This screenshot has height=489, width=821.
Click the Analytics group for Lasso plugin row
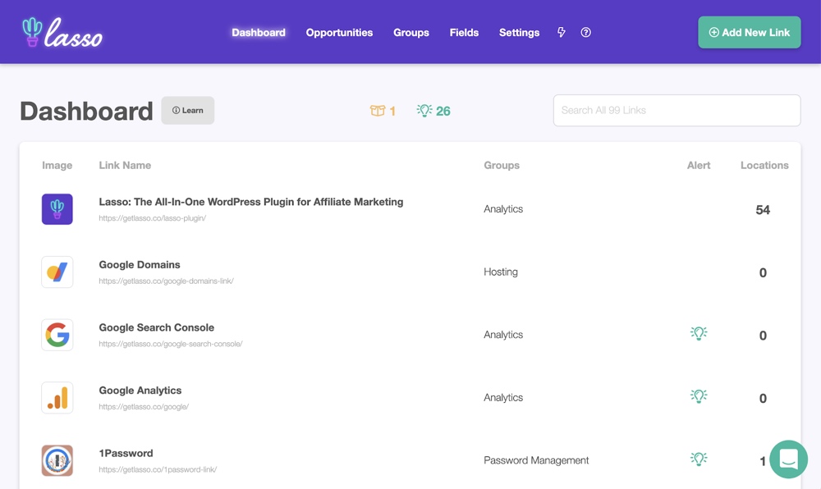tap(503, 209)
